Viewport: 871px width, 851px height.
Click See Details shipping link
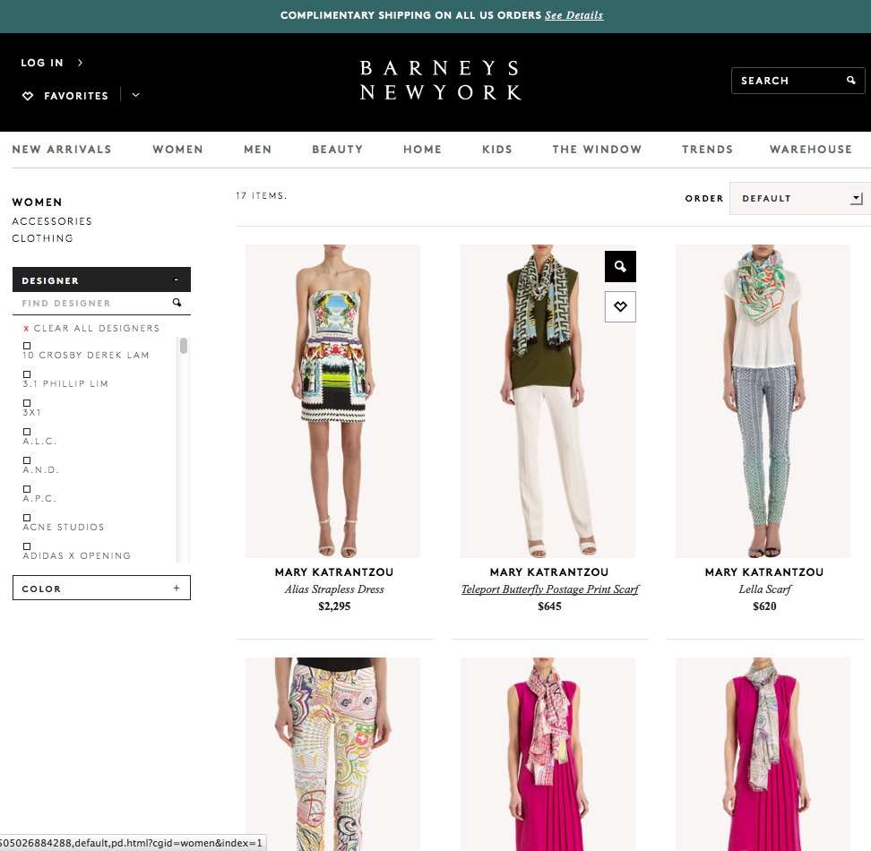click(x=573, y=15)
